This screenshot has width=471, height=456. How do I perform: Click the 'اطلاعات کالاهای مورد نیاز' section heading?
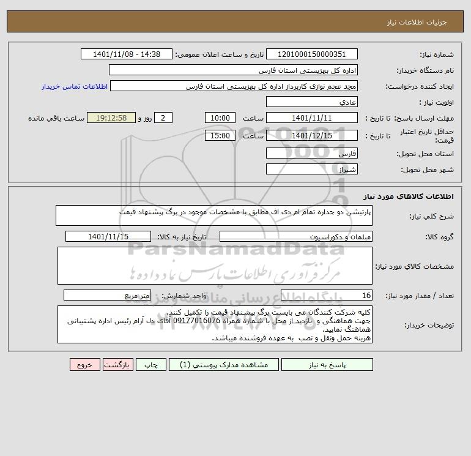tap(408, 196)
